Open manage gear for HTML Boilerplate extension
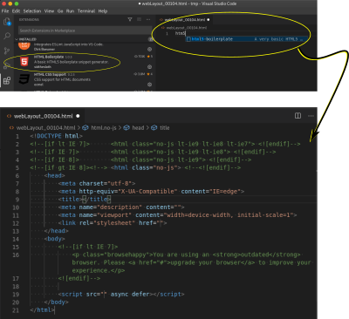Screen dimensions: 349x319 click(149, 67)
